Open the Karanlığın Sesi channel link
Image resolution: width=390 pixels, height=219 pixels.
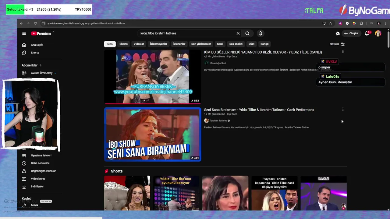218,63
